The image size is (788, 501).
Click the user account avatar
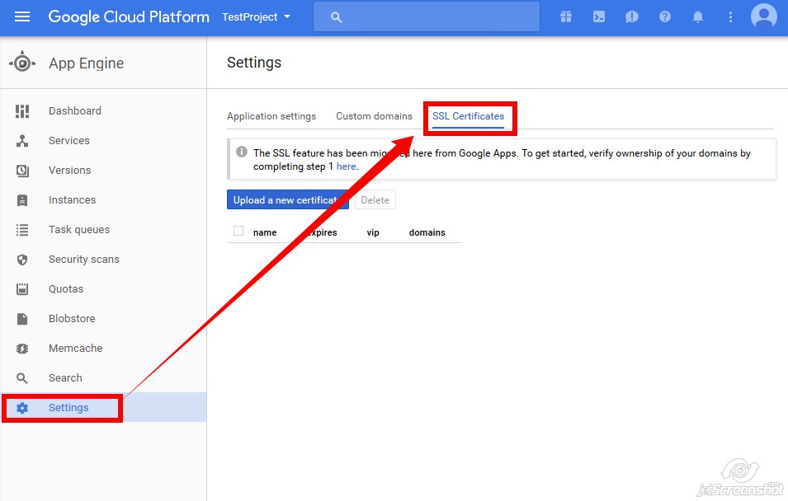(763, 16)
